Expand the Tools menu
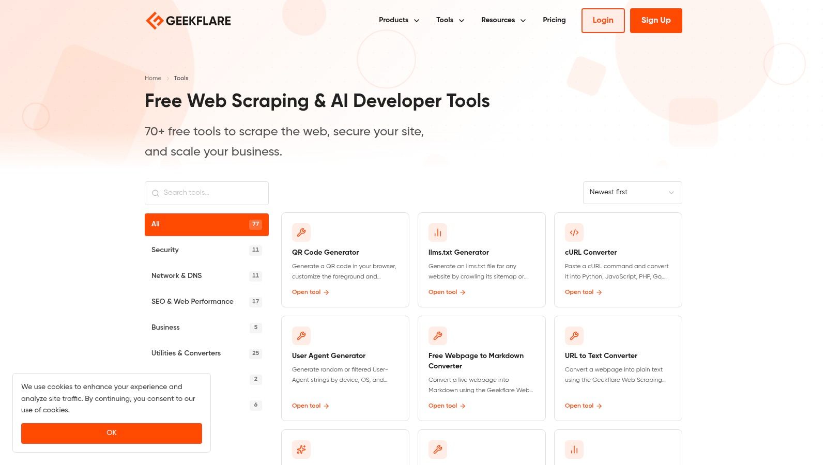The width and height of the screenshot is (827, 465). coord(450,20)
